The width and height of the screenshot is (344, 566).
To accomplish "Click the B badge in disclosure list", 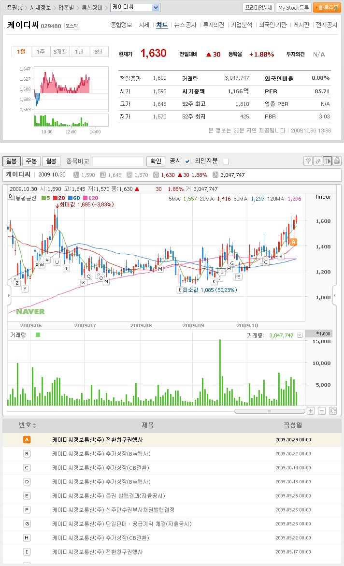I will tap(27, 454).
